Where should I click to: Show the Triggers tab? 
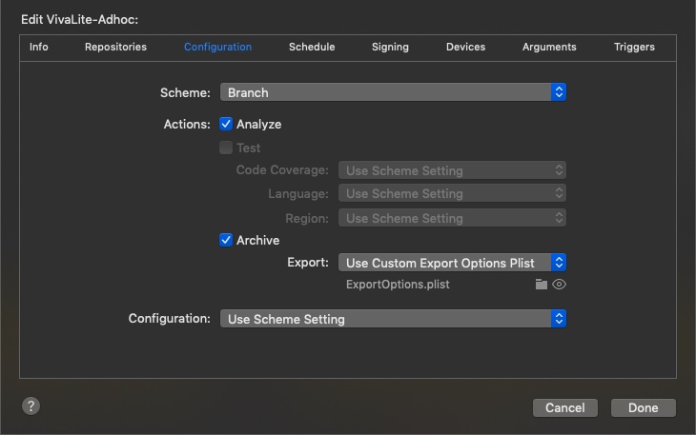coord(634,47)
